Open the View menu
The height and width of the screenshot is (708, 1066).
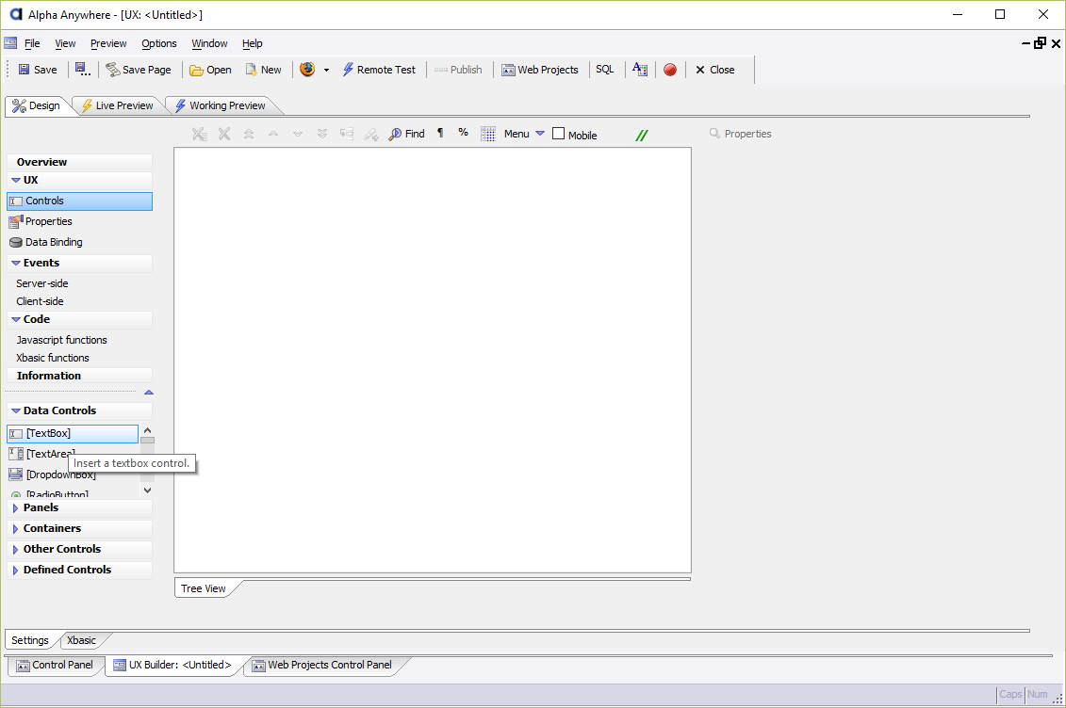65,43
